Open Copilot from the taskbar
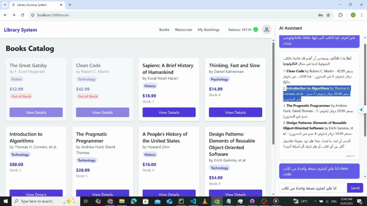The image size is (367, 206). click(x=98, y=201)
